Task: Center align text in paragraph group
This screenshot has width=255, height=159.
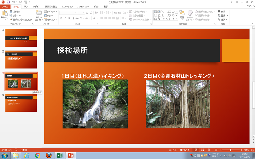Action: click(x=106, y=18)
